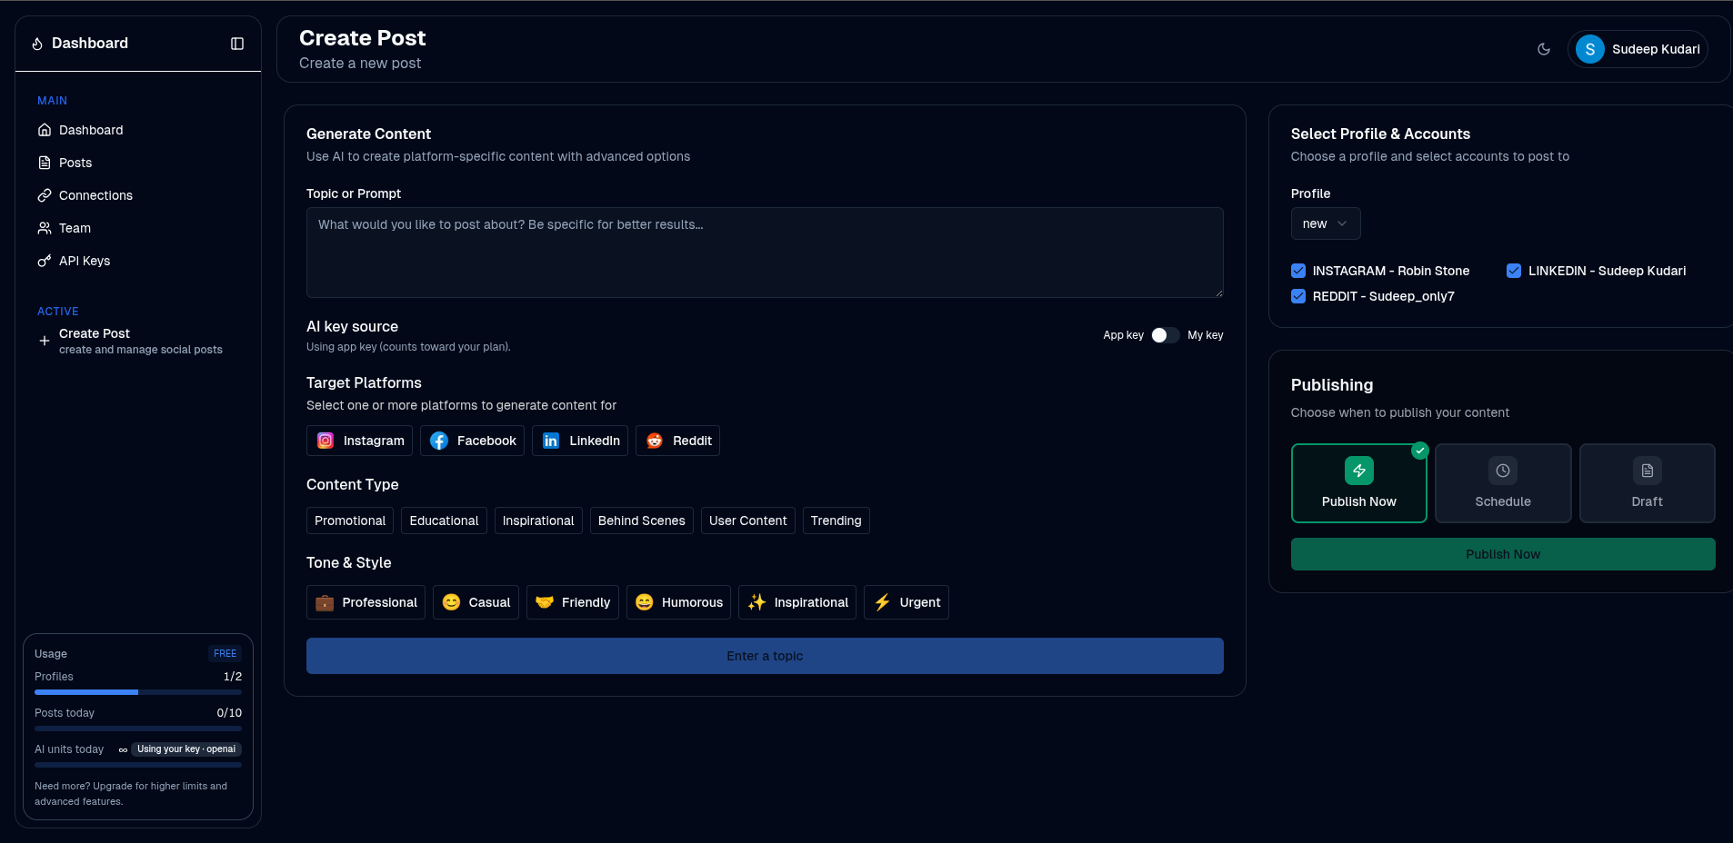The height and width of the screenshot is (843, 1733).
Task: Click the green Publish Now button
Action: tap(1502, 554)
